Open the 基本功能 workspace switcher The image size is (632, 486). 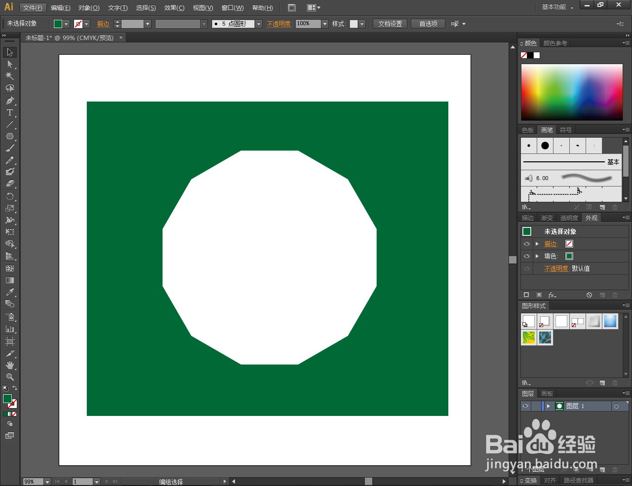pyautogui.click(x=558, y=7)
